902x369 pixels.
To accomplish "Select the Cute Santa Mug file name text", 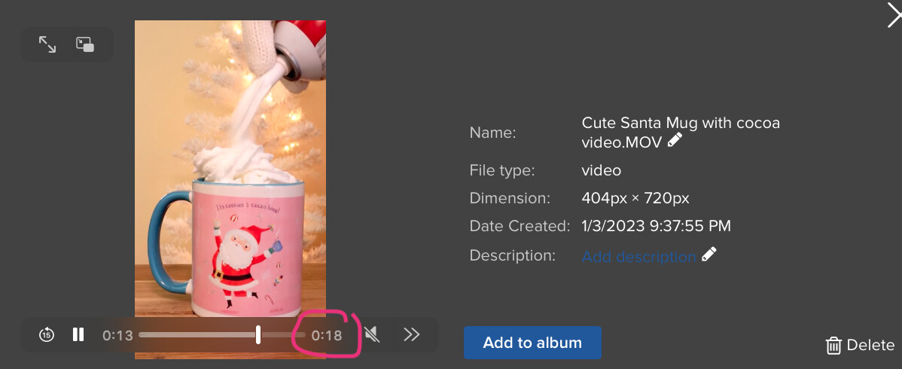I will (x=681, y=132).
